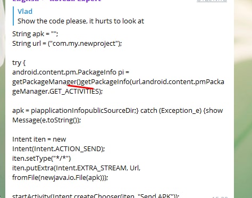Click the underlined link at top right of message
The height and width of the screenshot is (198, 252).
tap(212, 1)
